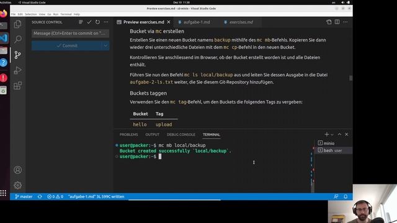Open the Help menu
Image resolution: width=397 pixels, height=223 pixels.
point(77,14)
